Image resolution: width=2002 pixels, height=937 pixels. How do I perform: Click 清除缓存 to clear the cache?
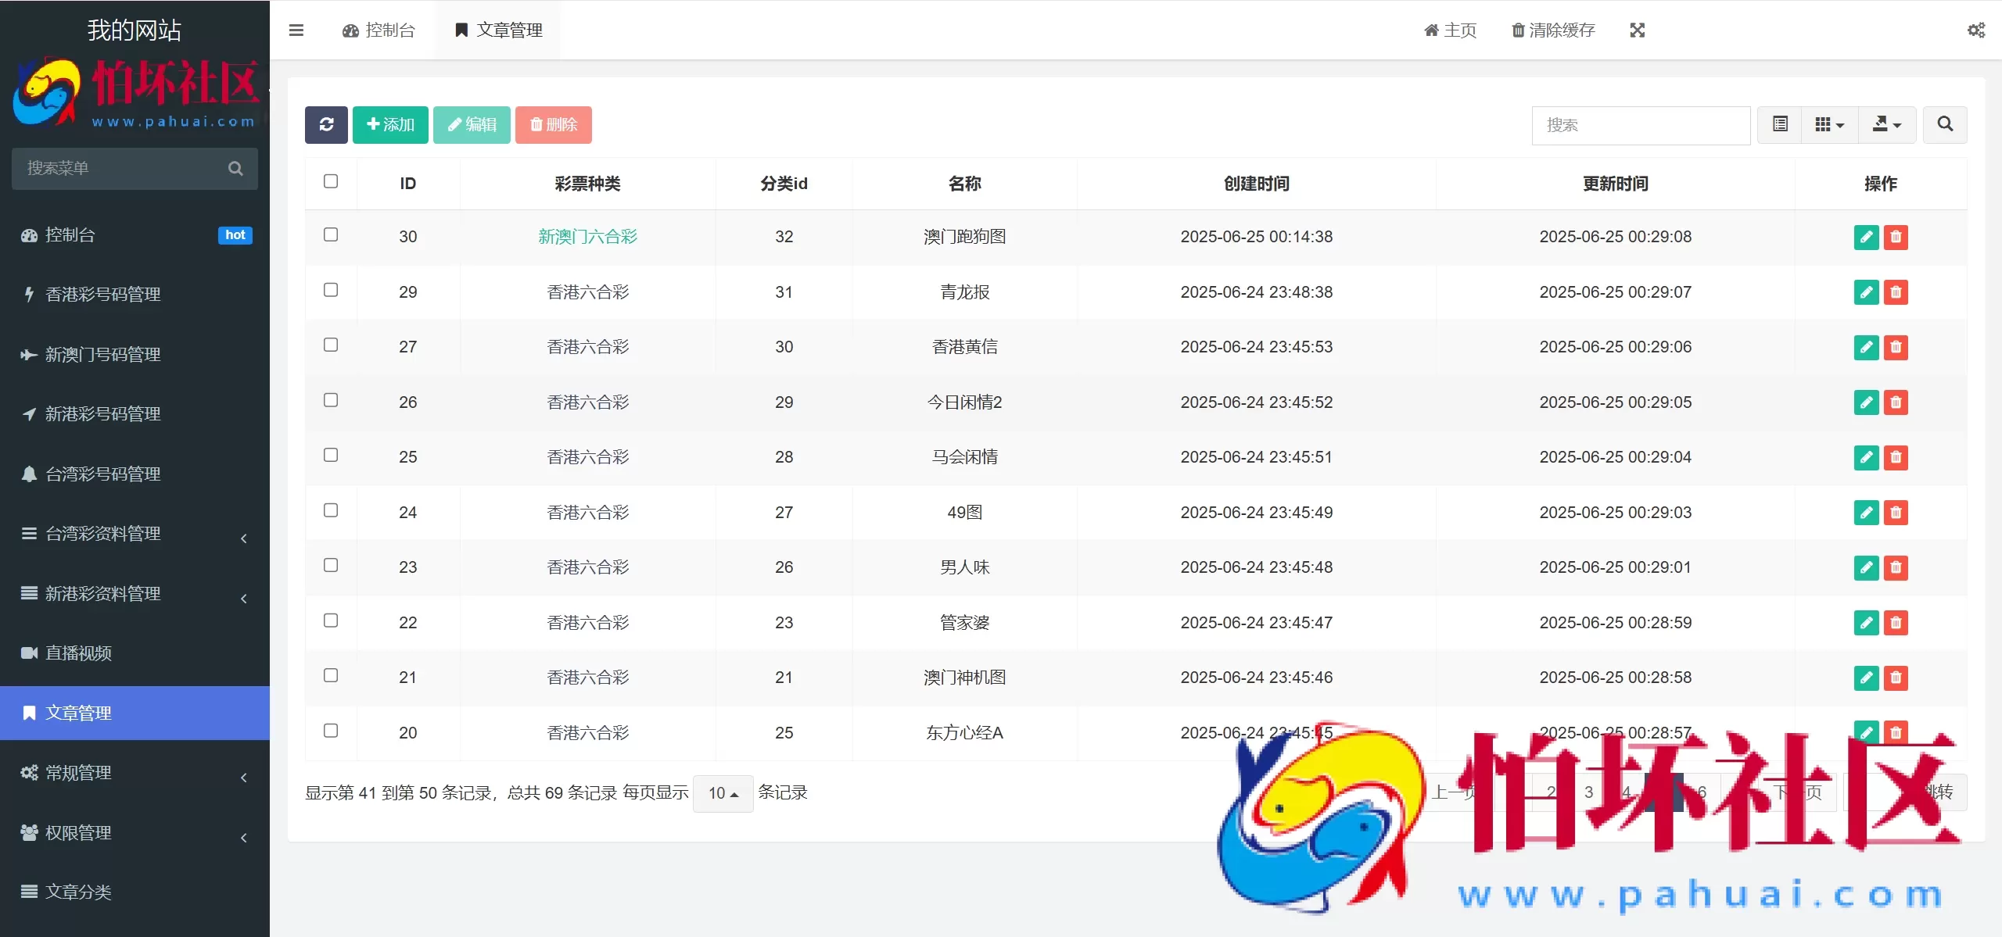coord(1552,30)
